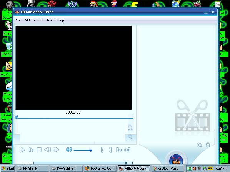Click the timeline playhead marker

pyautogui.click(x=17, y=116)
